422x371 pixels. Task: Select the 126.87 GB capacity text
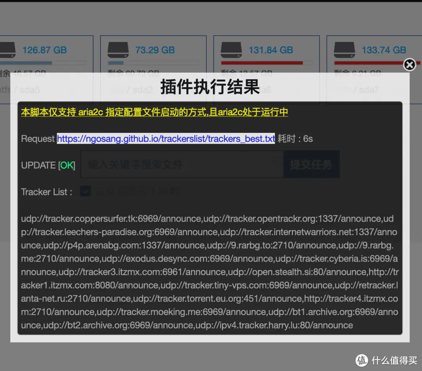click(45, 50)
